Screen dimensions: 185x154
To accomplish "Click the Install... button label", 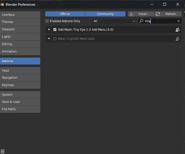I will tap(144, 14).
